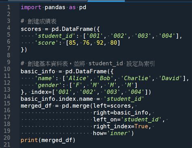Click the comment about setting student_id as index

tap(88, 63)
